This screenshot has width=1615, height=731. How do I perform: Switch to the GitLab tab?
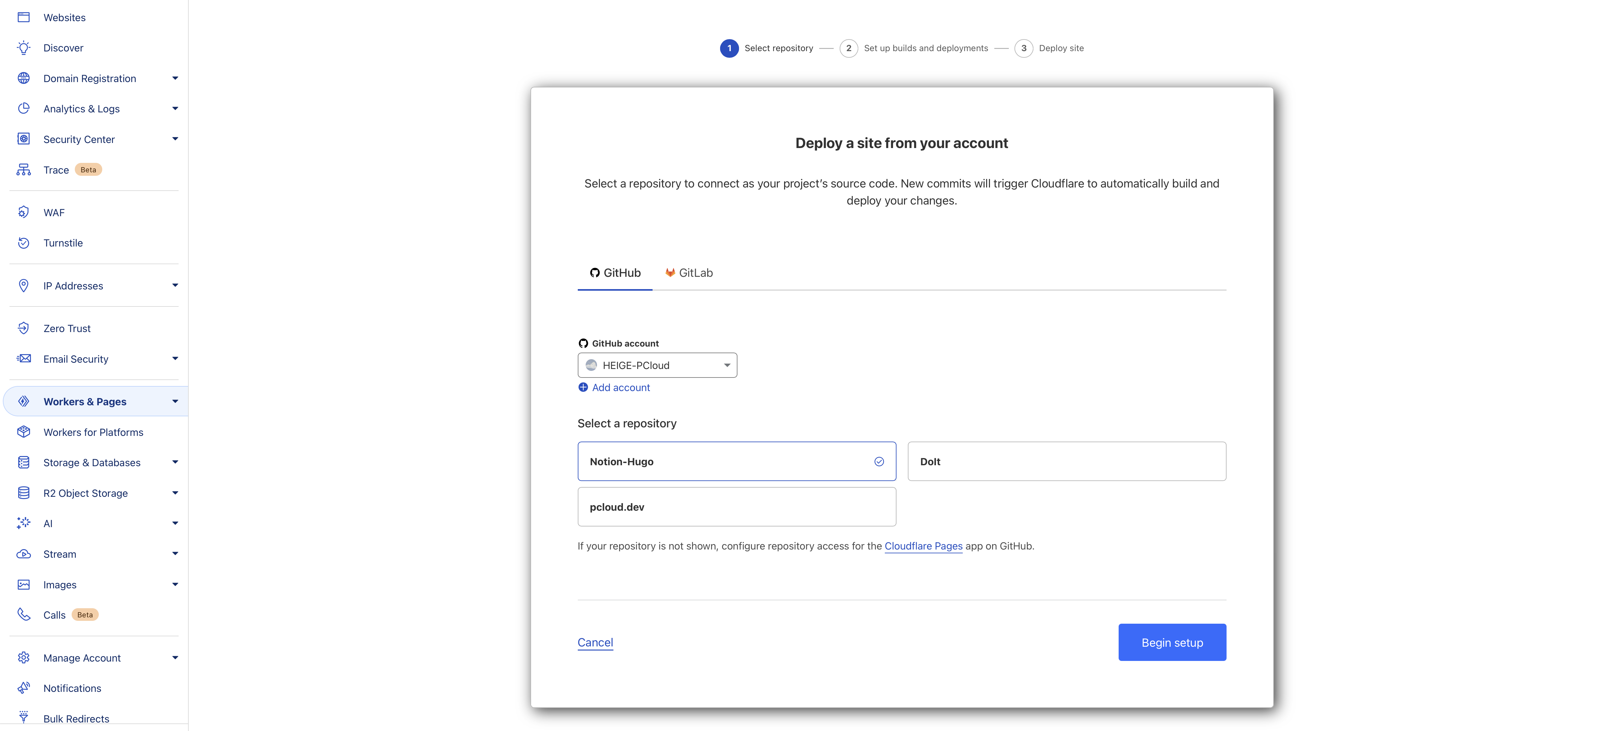click(689, 273)
